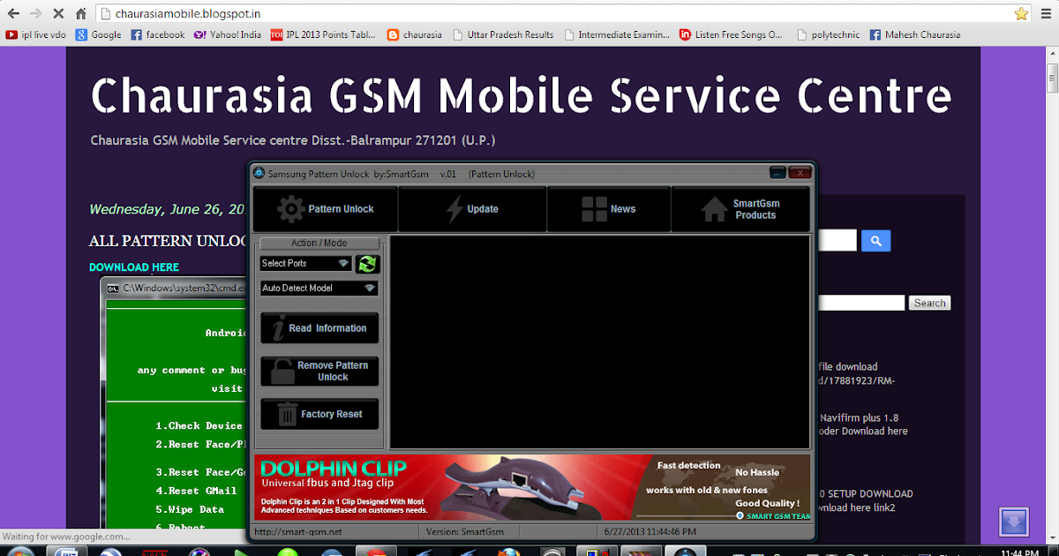Follow the DOWNLOAD HERE link

(x=134, y=267)
